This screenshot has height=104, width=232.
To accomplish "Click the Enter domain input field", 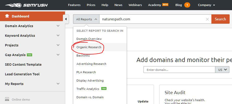I will point(179,70).
